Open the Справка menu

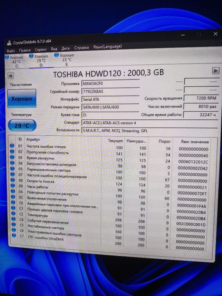81,47
